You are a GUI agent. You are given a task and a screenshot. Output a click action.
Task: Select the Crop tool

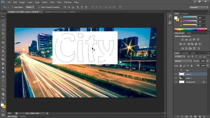[3, 33]
